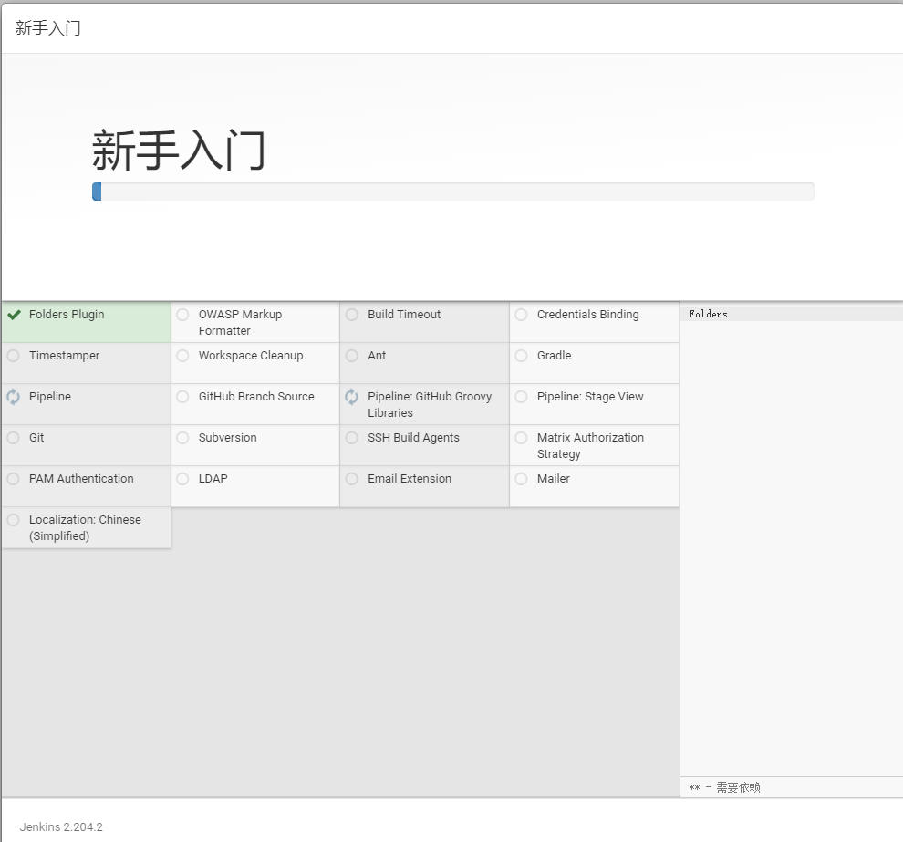Image resolution: width=903 pixels, height=842 pixels.
Task: Click the pending circle beside Mailer
Action: (x=521, y=479)
